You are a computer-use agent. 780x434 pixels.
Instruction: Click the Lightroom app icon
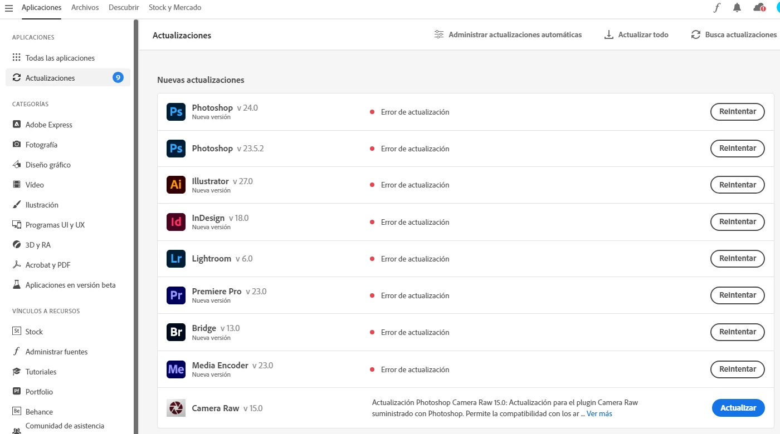pyautogui.click(x=176, y=259)
